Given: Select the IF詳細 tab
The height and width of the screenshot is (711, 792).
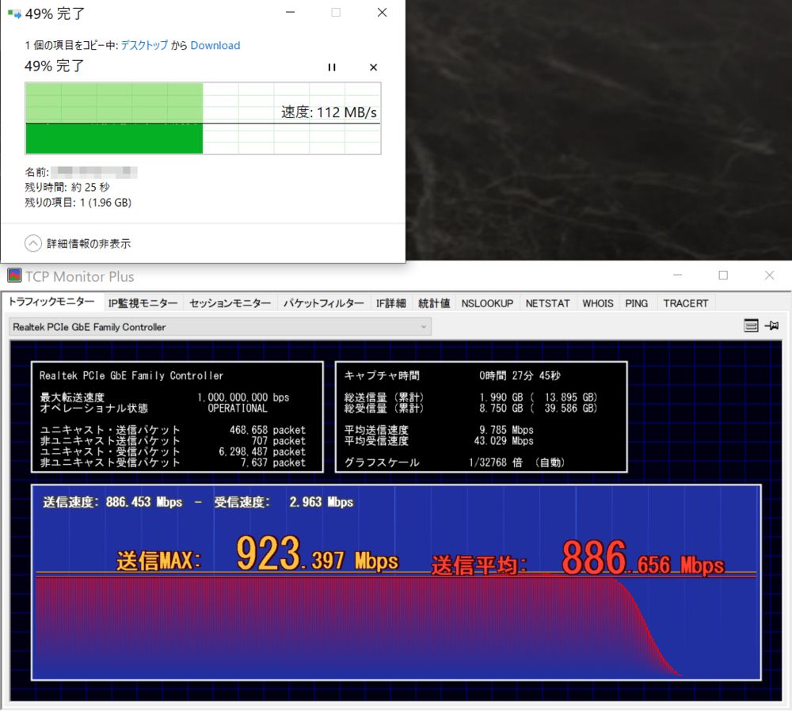Looking at the screenshot, I should (391, 303).
